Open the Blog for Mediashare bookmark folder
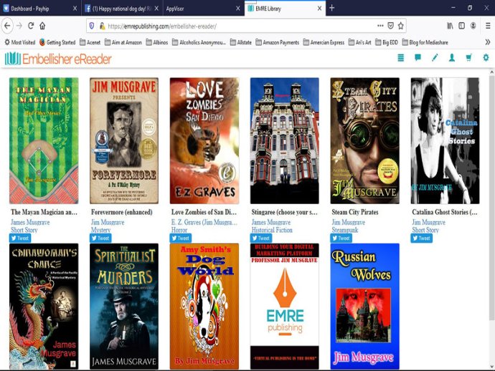 click(x=425, y=42)
